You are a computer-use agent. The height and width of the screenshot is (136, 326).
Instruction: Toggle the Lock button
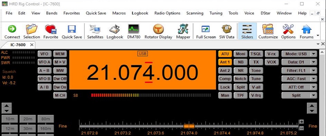click(225, 87)
